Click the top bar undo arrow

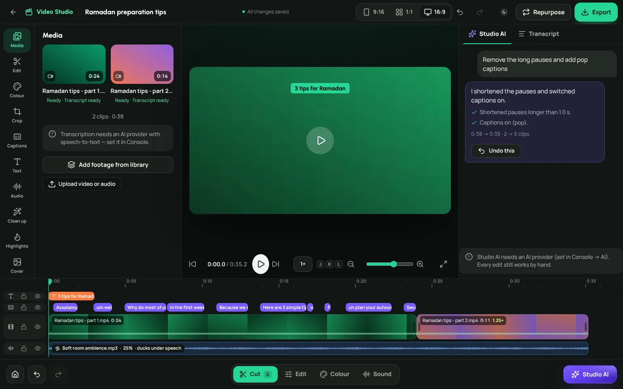click(460, 12)
